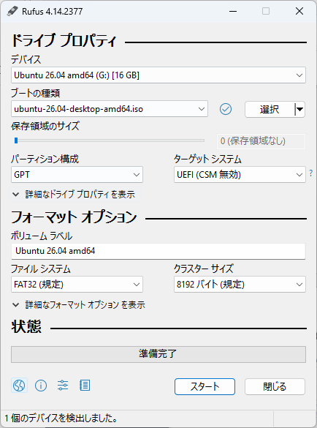Open the application settings sliders icon
317x428 pixels.
(x=63, y=386)
